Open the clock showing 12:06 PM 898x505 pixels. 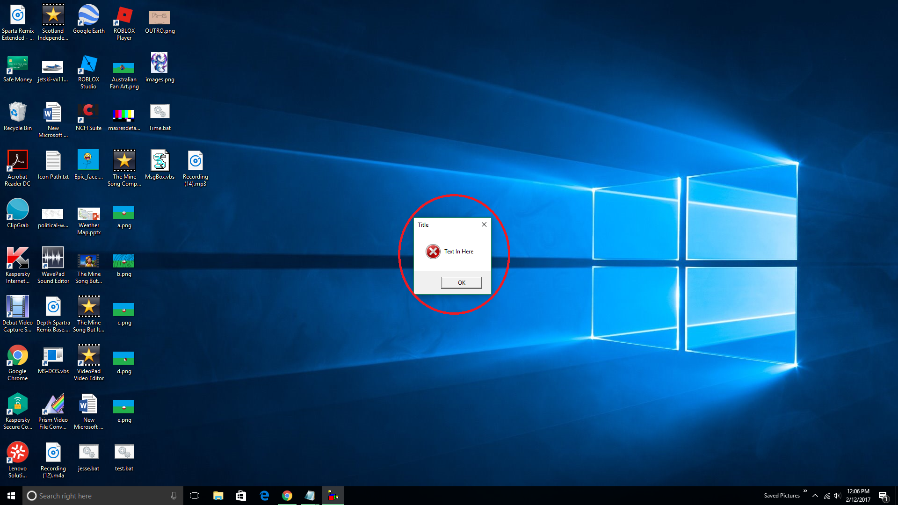(858, 496)
